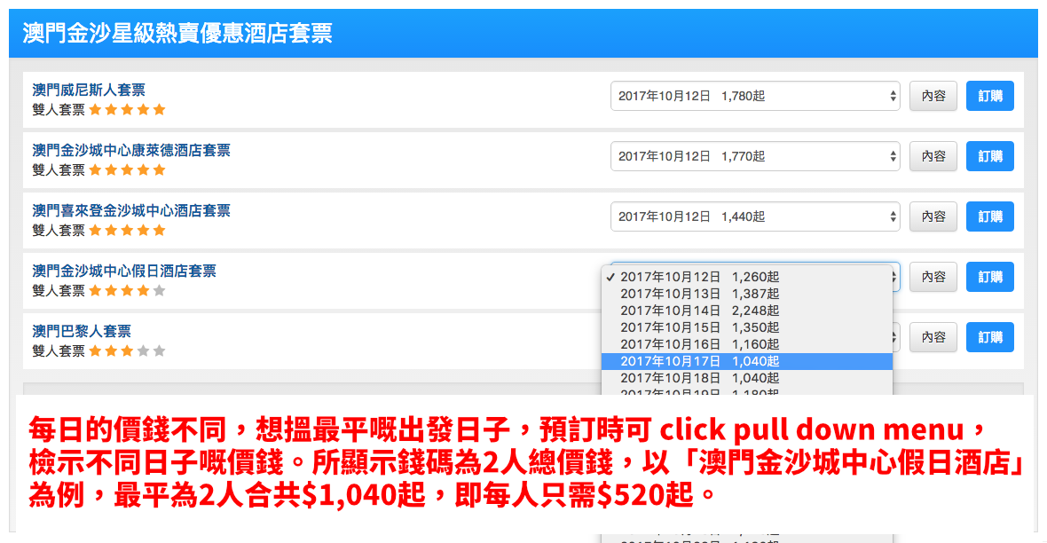Expand the date dropdown showing 1,770起
The width and height of the screenshot is (1047, 543).
(755, 156)
